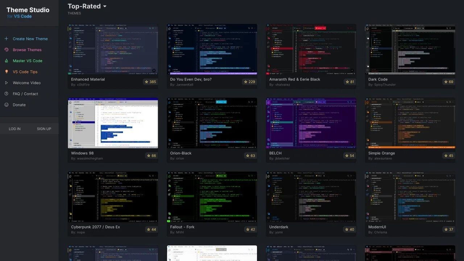Click author text "By: jbbelcher"
Viewport: 464px width, 261px height.
279,158
